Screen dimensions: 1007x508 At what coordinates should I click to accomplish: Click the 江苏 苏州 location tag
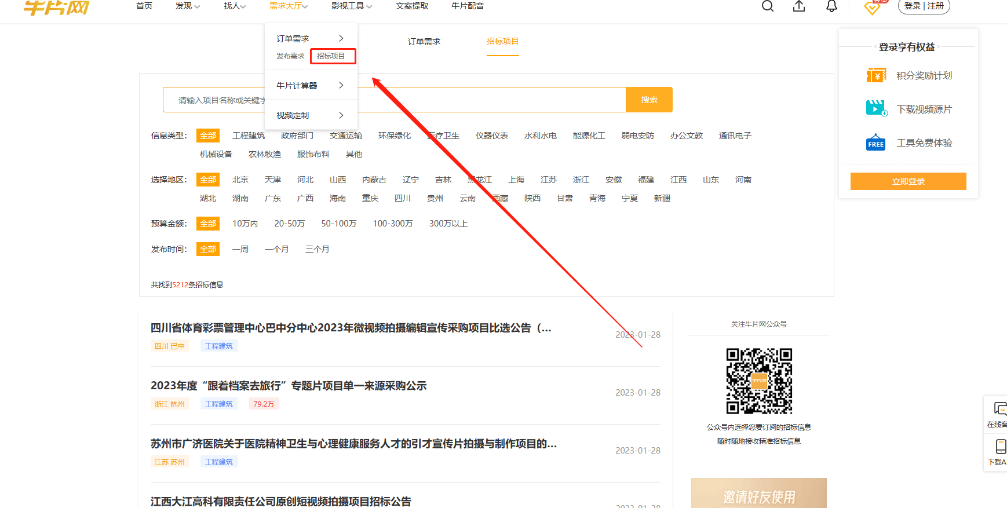coord(170,462)
